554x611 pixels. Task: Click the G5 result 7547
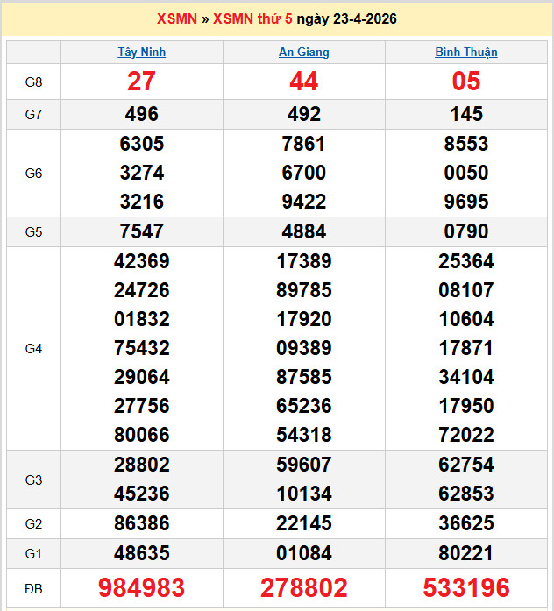tap(142, 231)
